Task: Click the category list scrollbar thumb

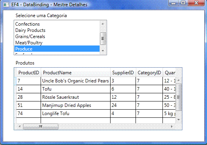Action: pyautogui.click(x=103, y=38)
